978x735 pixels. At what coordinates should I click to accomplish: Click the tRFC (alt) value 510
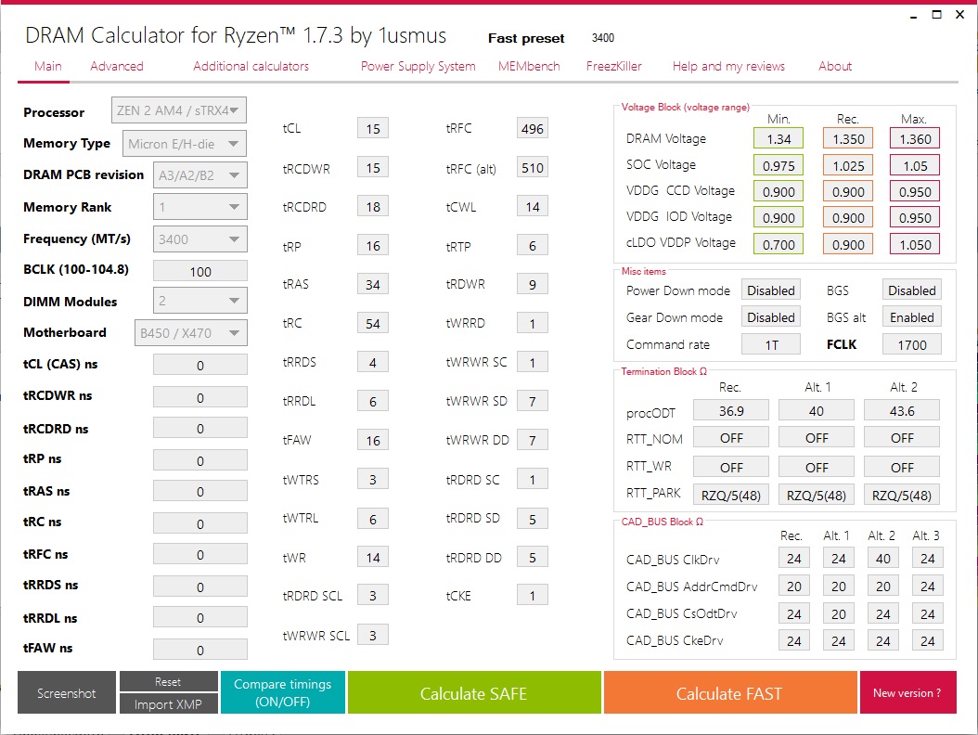pos(532,167)
